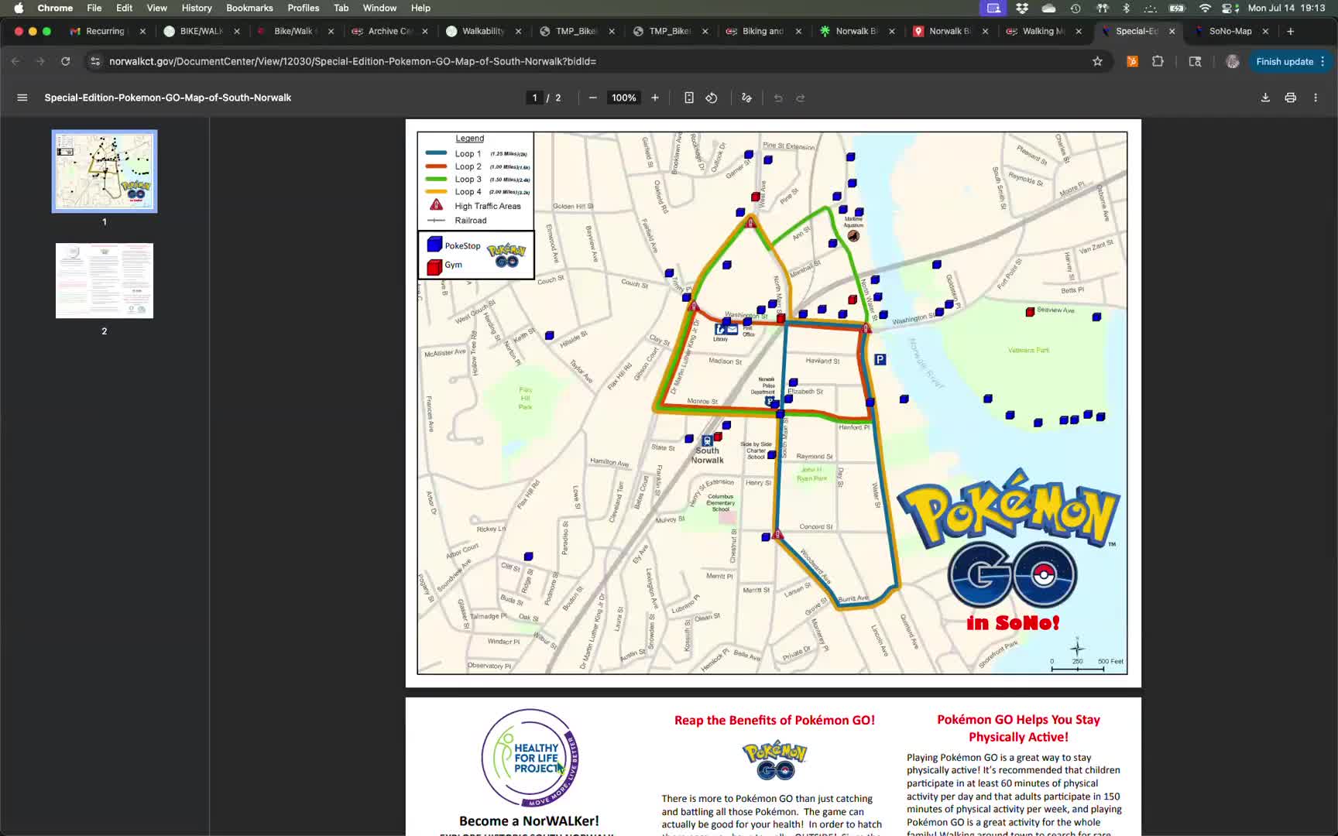The image size is (1338, 836).
Task: Open a new tab with plus button
Action: 1290,31
